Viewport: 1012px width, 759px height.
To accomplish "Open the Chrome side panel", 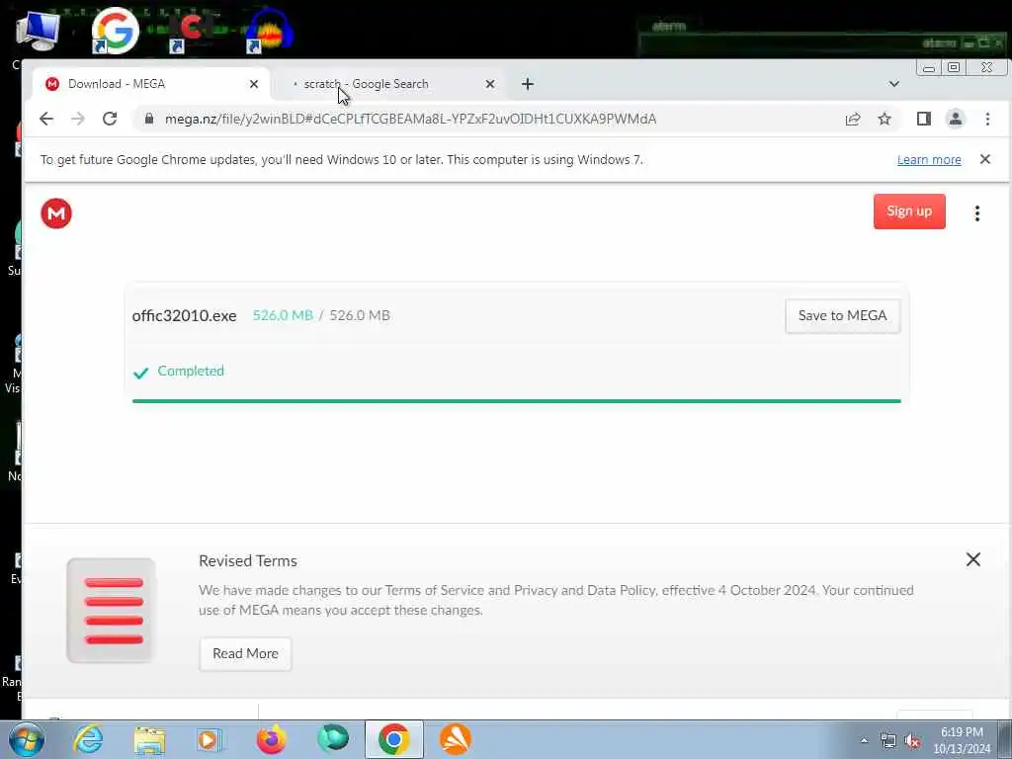I will click(x=924, y=119).
